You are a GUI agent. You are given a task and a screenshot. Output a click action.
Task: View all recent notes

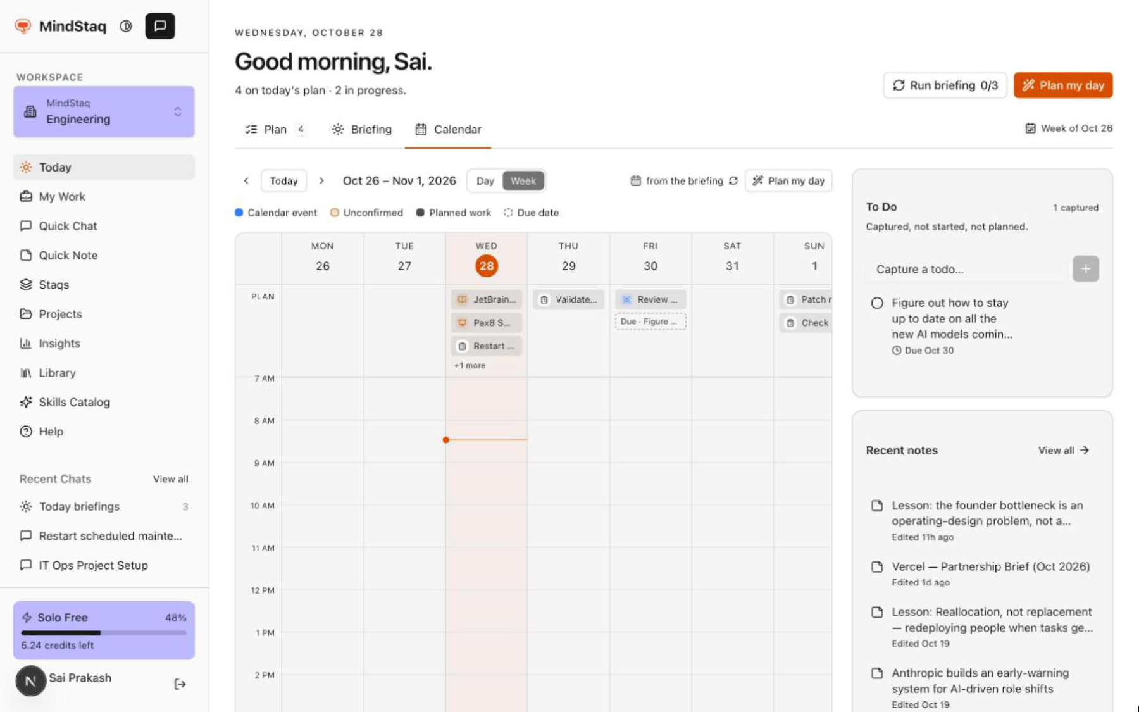click(x=1064, y=451)
